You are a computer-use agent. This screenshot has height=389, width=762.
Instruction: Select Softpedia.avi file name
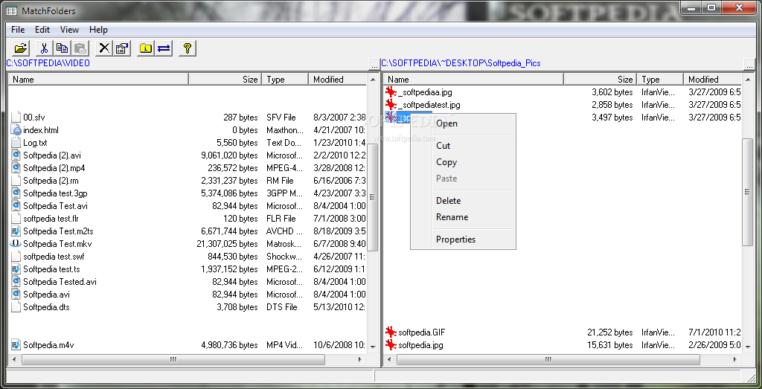coord(47,295)
